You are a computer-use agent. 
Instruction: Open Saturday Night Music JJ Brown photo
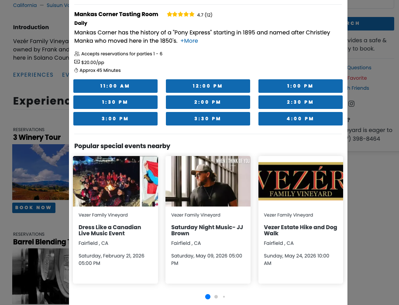point(208,181)
